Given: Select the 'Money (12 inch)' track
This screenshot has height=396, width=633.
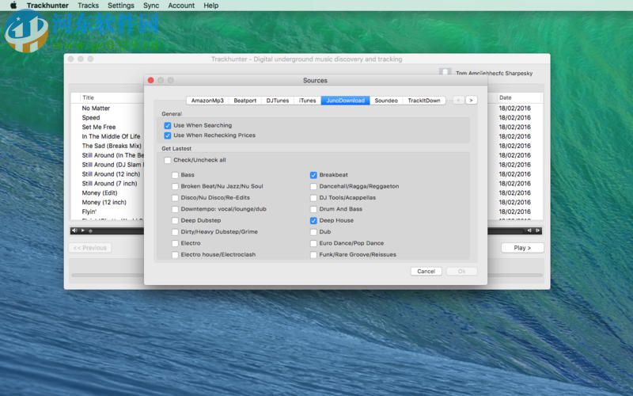Looking at the screenshot, I should (x=104, y=203).
